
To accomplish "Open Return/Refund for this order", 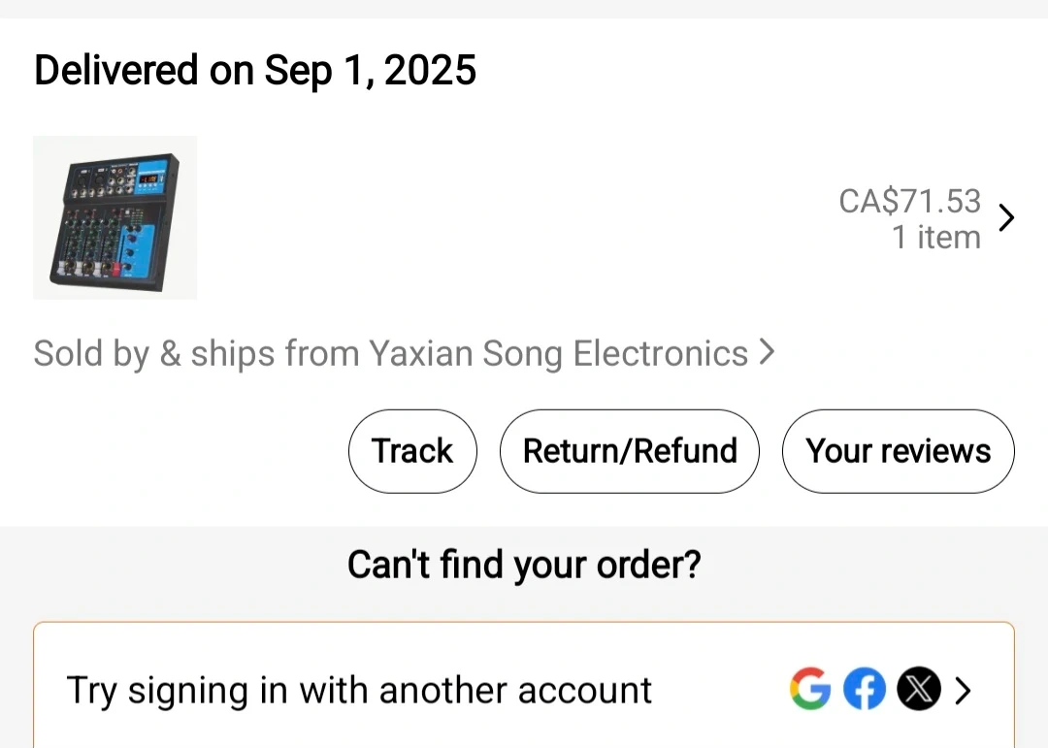I will pos(630,451).
